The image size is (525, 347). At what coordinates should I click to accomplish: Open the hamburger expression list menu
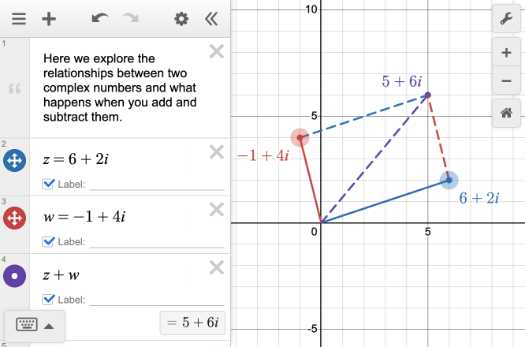tap(17, 19)
